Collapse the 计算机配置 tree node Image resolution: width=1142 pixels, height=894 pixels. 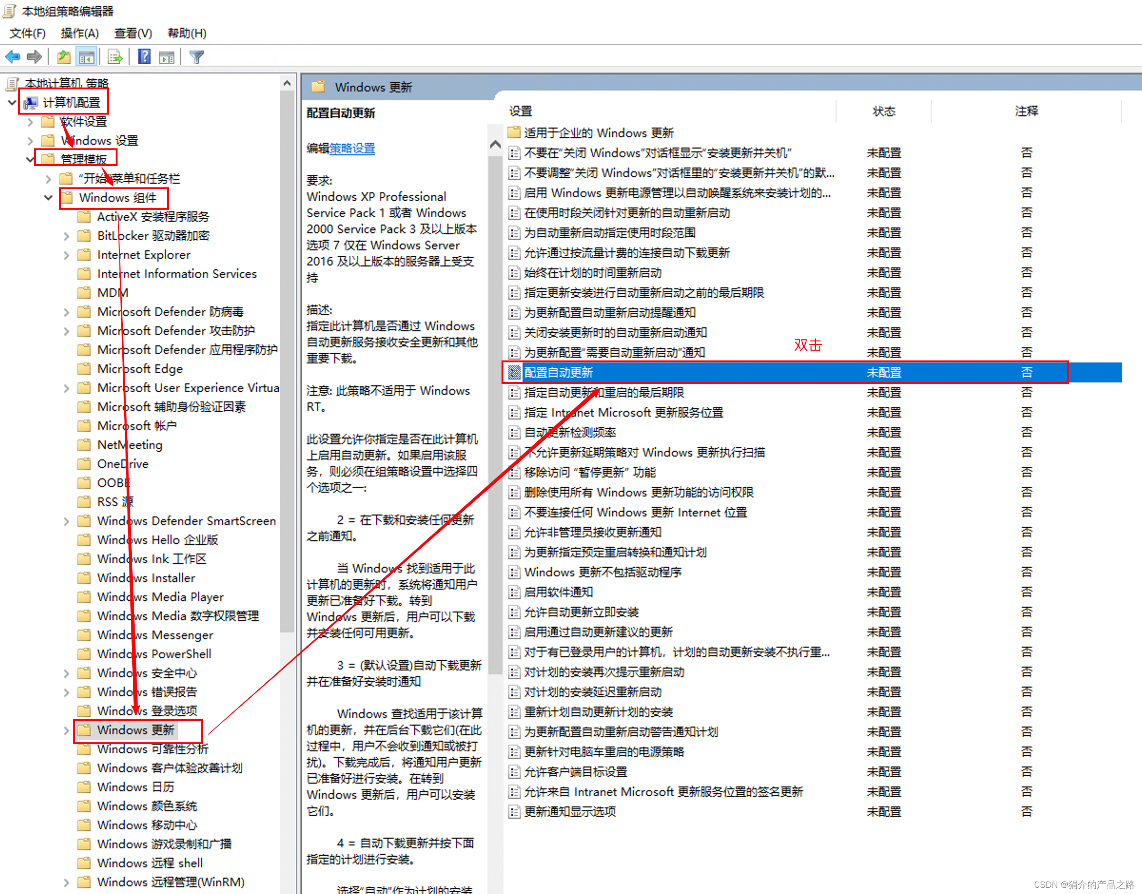tap(12, 103)
